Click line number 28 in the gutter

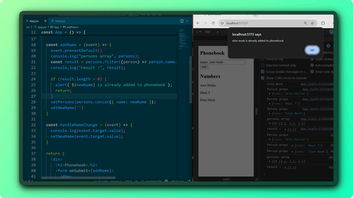33,102
